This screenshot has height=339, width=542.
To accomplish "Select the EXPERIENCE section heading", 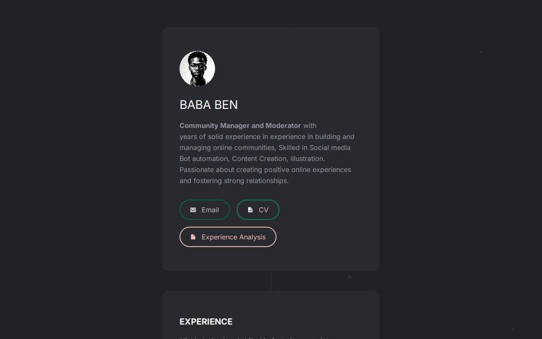I will [x=206, y=322].
